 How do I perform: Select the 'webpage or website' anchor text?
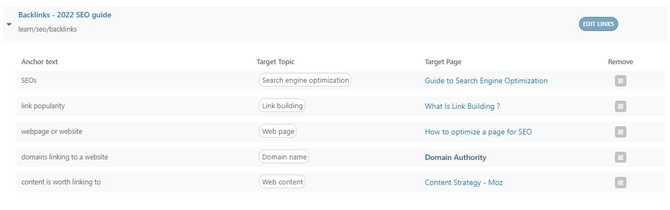52,132
